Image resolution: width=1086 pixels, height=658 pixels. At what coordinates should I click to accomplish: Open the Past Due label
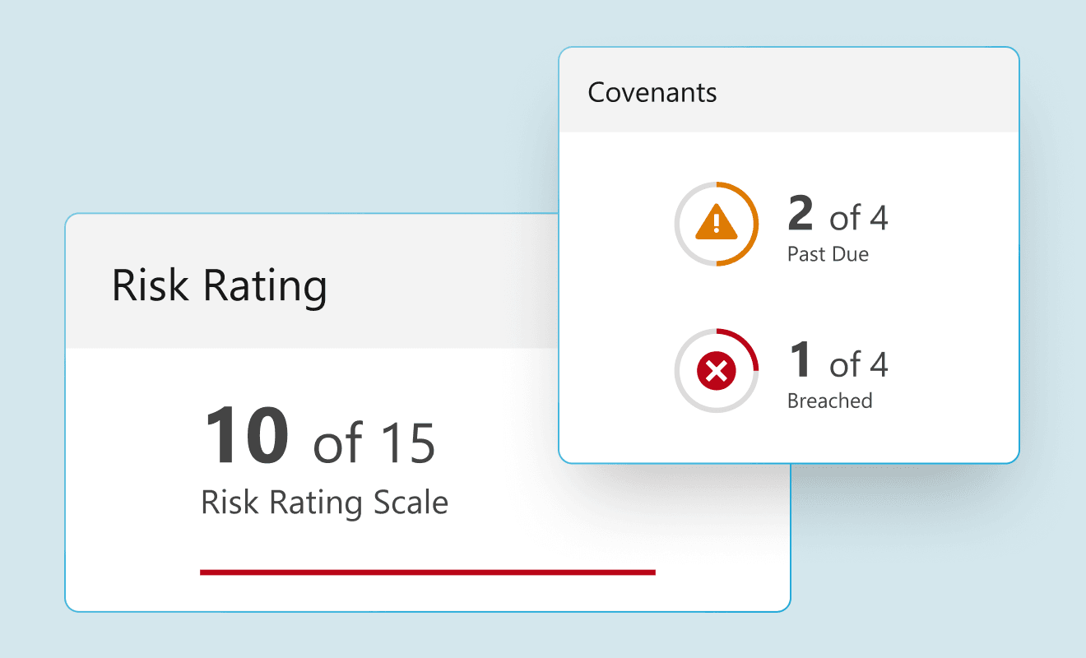pos(828,254)
